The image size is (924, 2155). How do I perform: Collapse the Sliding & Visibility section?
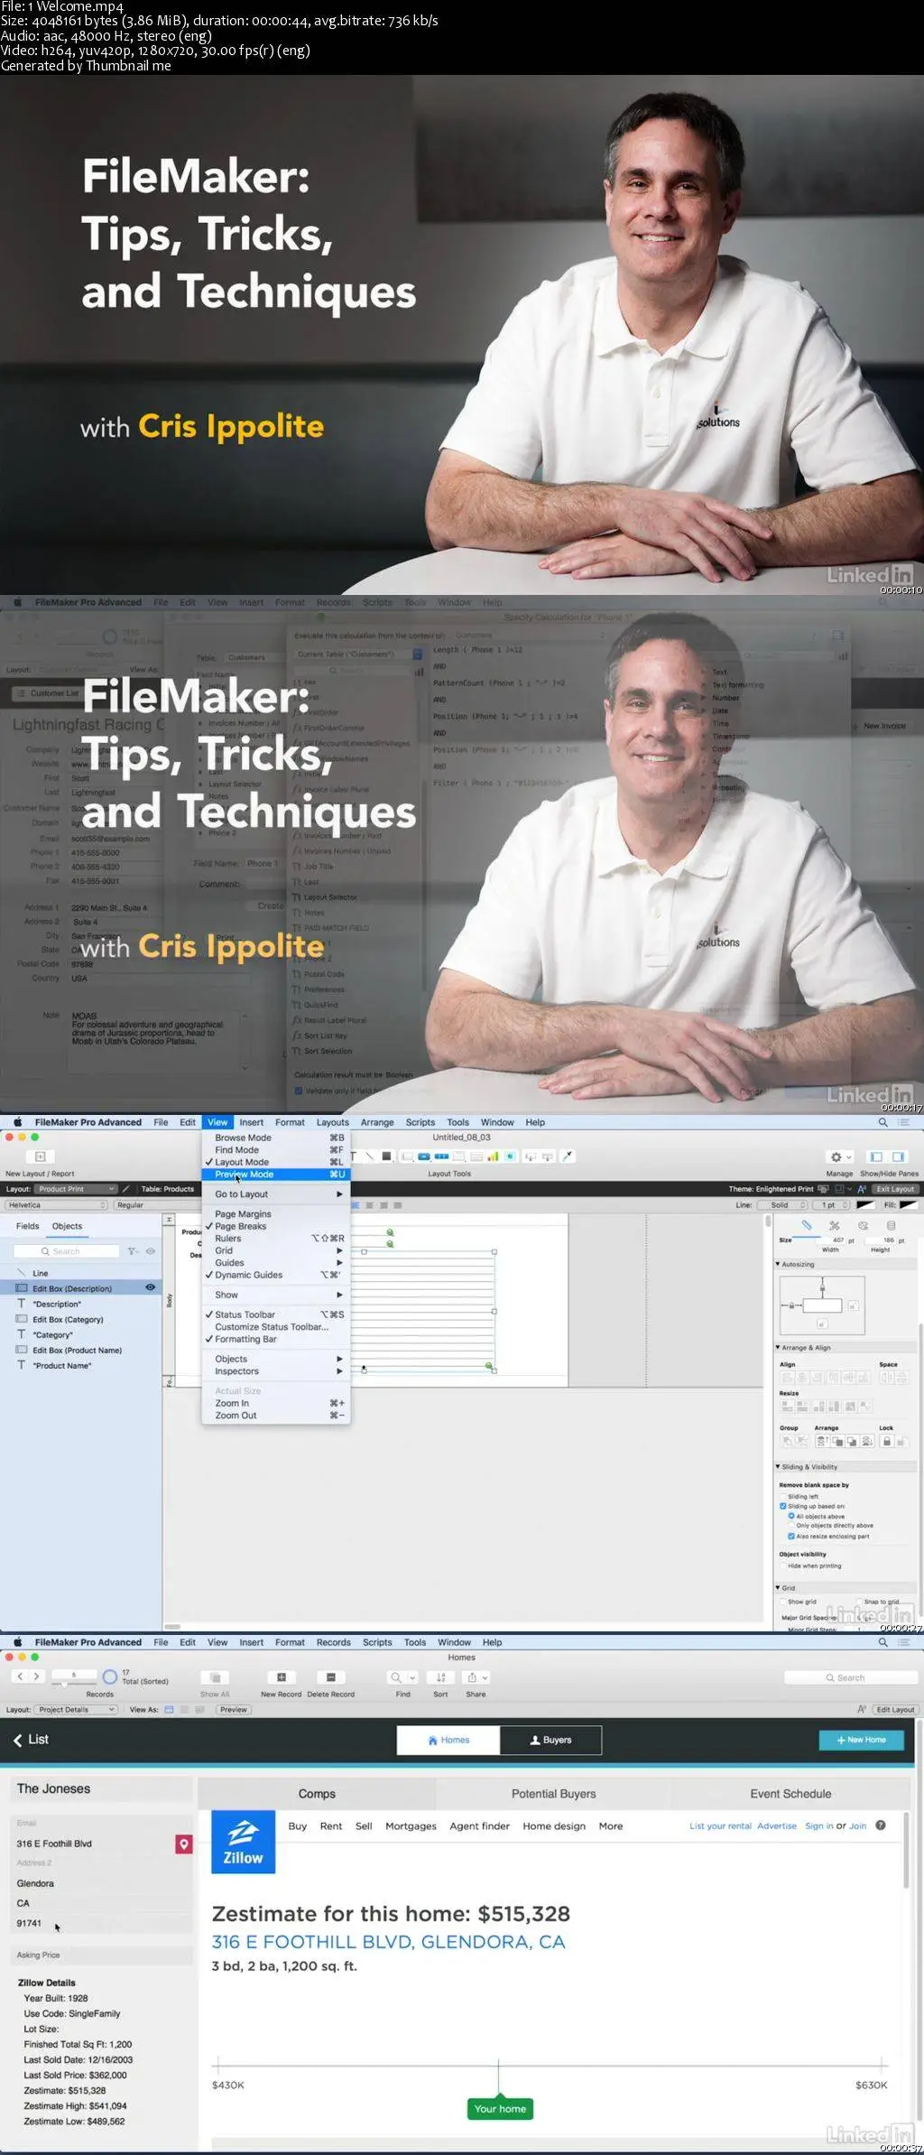778,1466
